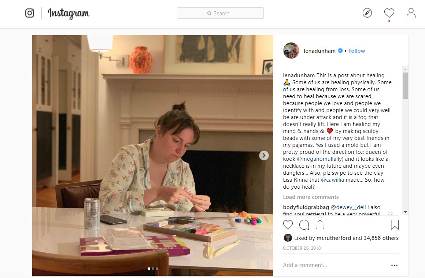Click the Instagram wordmark logo
This screenshot has height=278, width=425.
69,14
